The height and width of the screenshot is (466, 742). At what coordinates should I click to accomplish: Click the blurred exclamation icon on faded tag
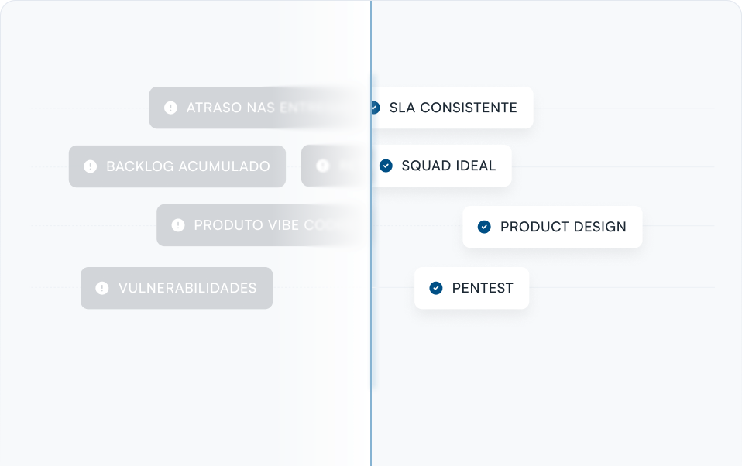tap(323, 166)
